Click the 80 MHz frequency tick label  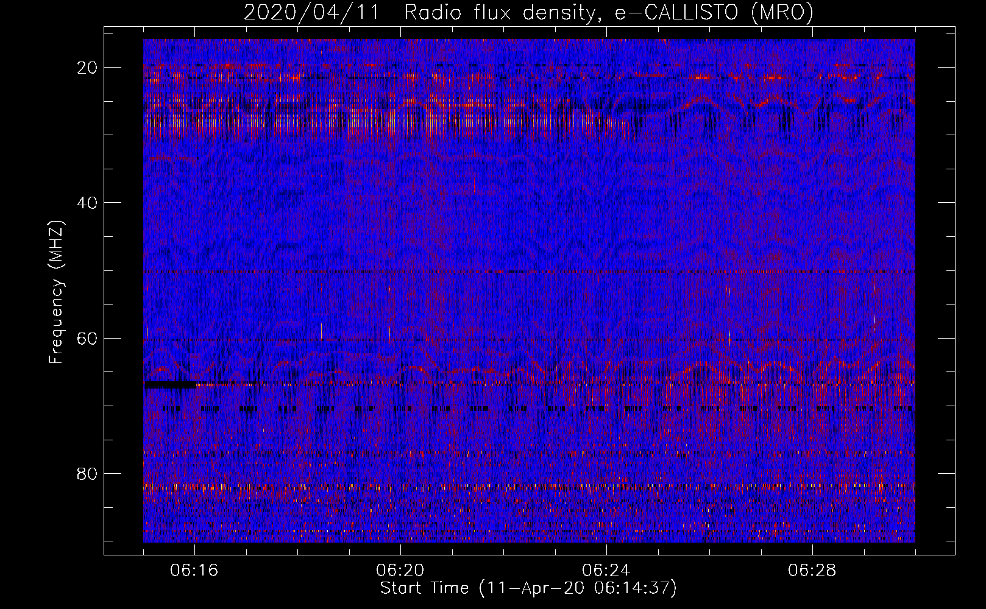click(87, 474)
